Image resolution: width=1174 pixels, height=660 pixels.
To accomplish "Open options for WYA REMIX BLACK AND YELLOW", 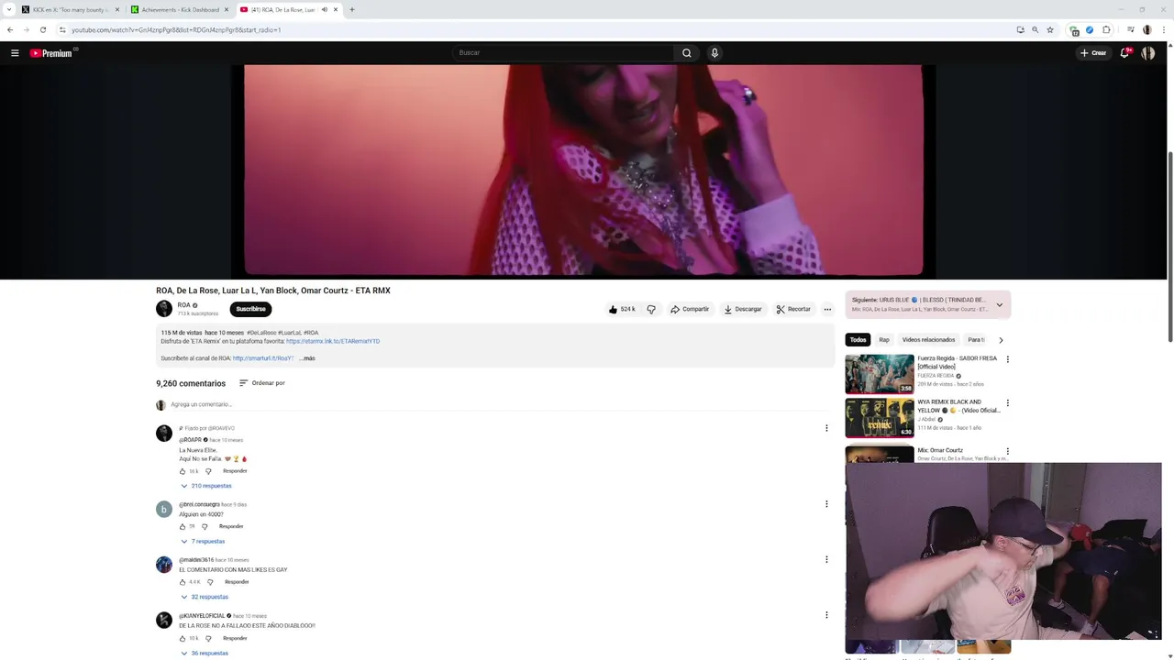I will click(x=1007, y=402).
